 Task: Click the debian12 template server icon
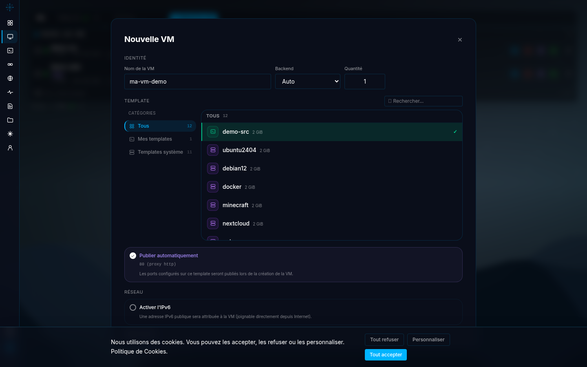click(213, 168)
